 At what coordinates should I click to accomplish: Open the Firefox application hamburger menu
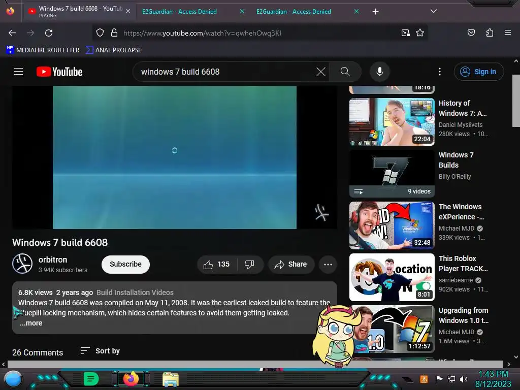(x=507, y=32)
